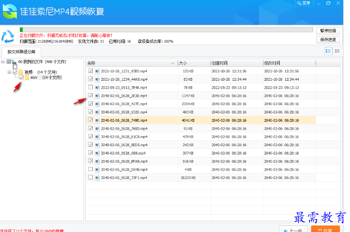Click file icon of 2022-05-23_0913_7E48.mp4

[x=97, y=88]
